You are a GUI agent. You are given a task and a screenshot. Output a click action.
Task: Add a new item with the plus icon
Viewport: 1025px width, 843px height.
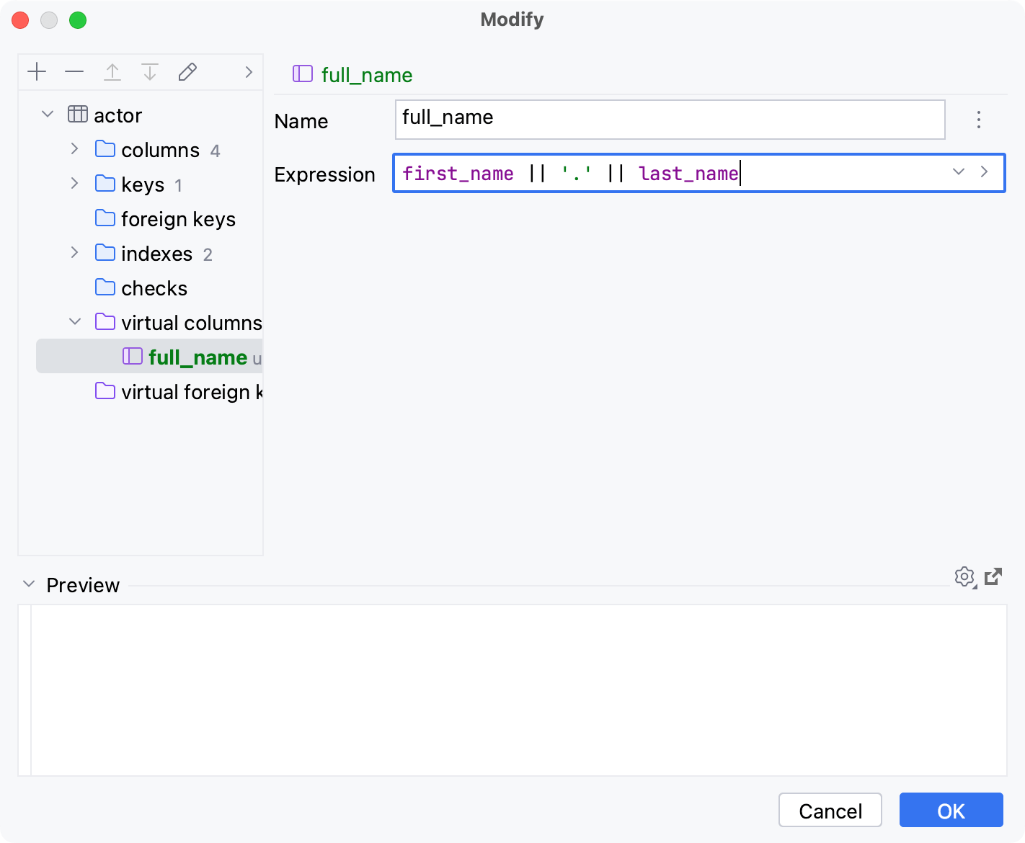[x=37, y=71]
